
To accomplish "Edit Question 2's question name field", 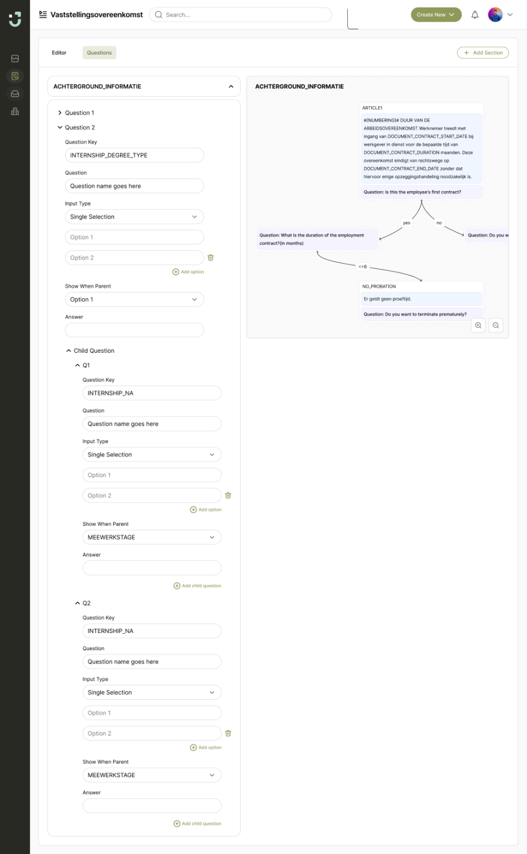I will click(135, 186).
